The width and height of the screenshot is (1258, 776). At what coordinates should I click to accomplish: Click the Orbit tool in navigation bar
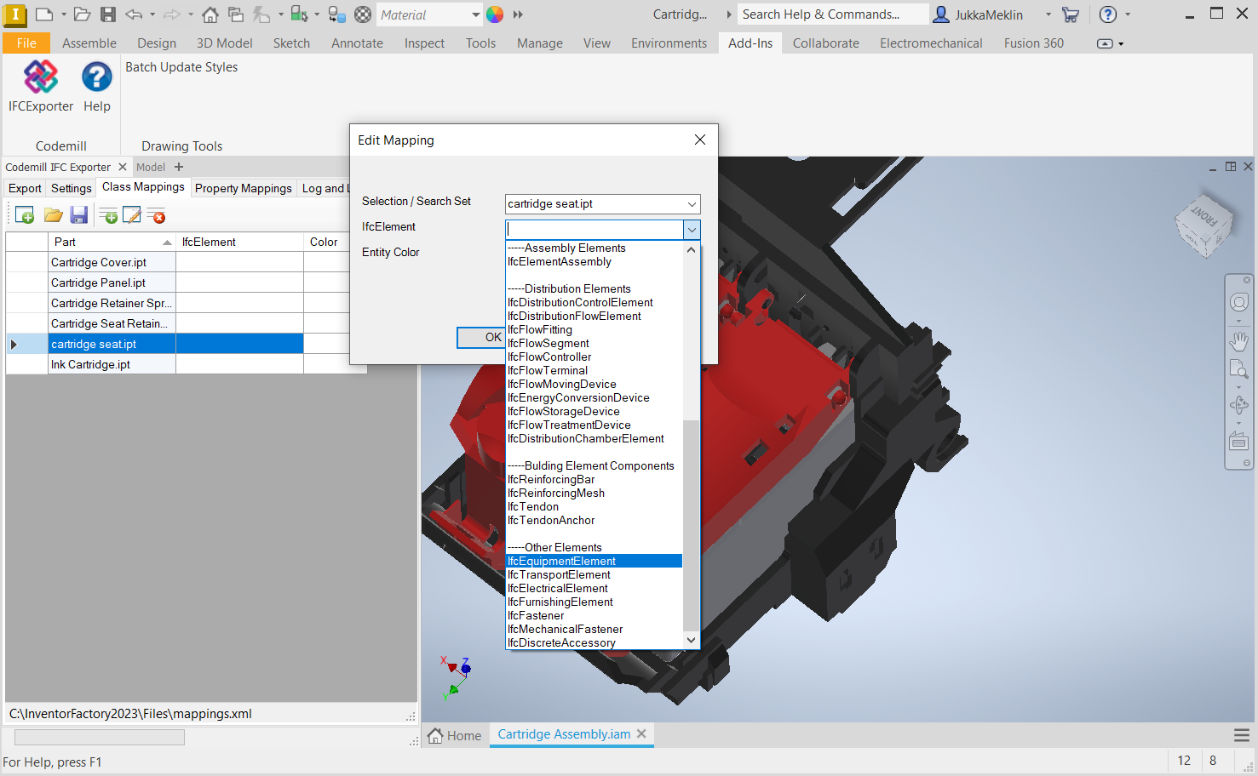tap(1238, 405)
